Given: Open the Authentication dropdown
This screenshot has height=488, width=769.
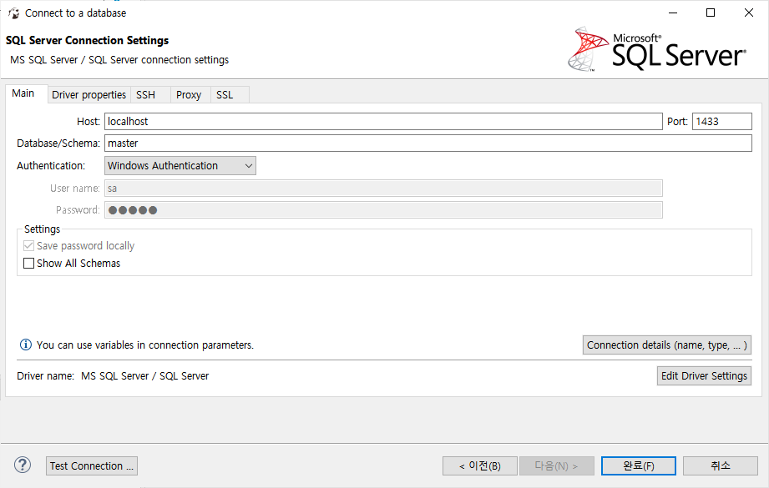Looking at the screenshot, I should pyautogui.click(x=180, y=166).
